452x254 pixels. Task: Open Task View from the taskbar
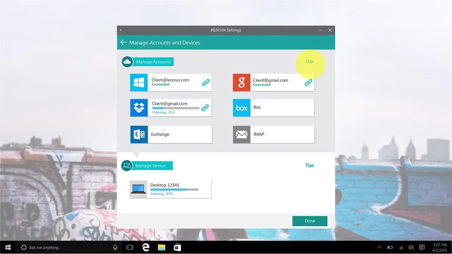tap(130, 247)
